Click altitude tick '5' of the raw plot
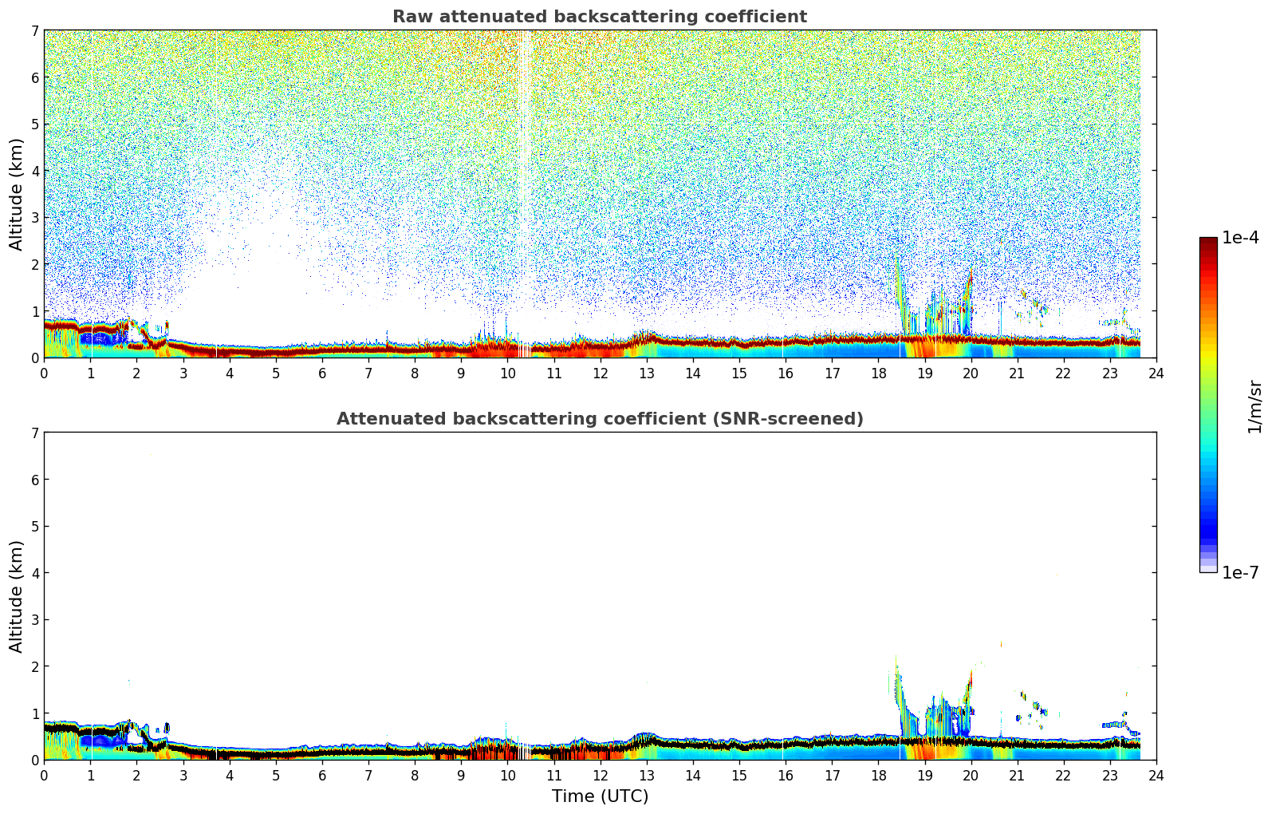Screen dimensions: 1272x814 pyautogui.click(x=35, y=124)
